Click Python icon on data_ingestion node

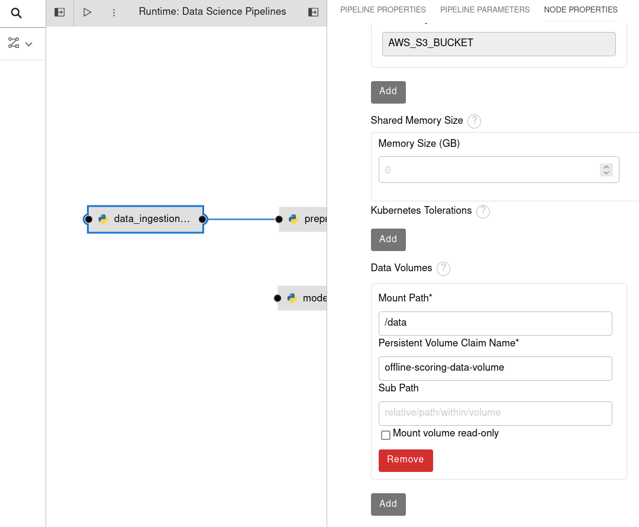click(x=103, y=219)
